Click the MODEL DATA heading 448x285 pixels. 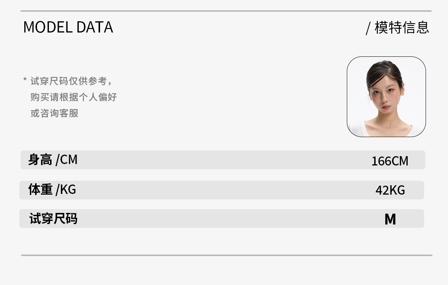pos(68,27)
